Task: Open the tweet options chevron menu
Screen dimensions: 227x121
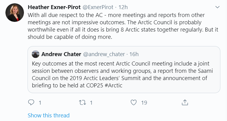Action: tap(217, 7)
